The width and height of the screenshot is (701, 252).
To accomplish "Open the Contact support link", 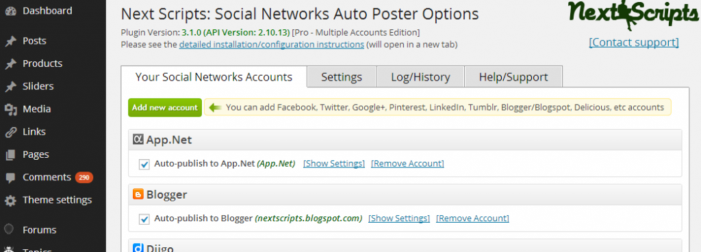I will point(633,42).
